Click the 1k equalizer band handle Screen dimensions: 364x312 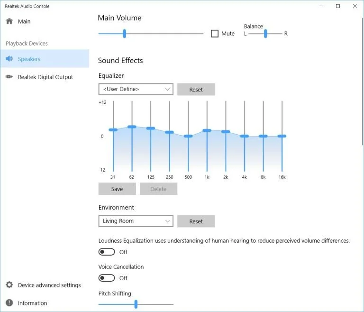click(207, 130)
